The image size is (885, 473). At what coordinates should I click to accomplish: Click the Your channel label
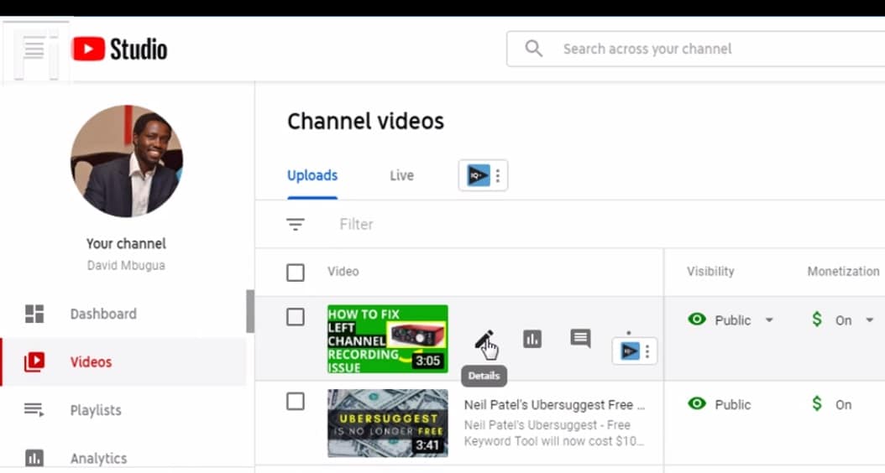(x=127, y=243)
